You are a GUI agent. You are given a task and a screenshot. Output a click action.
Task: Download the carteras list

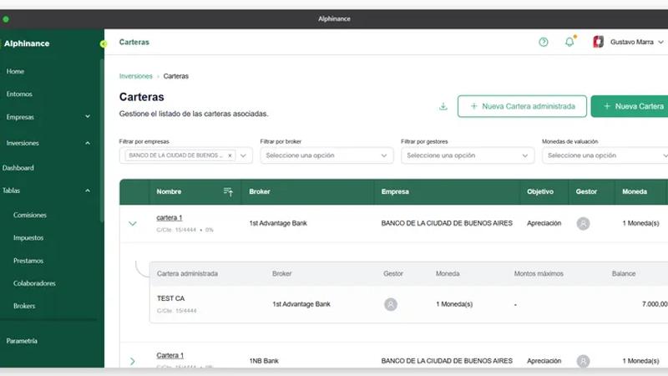443,107
